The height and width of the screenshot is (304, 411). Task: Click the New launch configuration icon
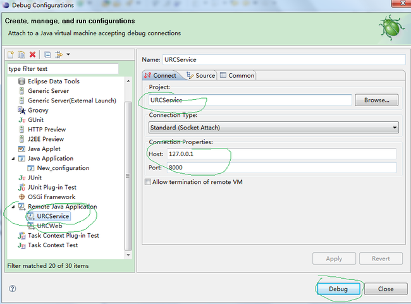[11, 54]
